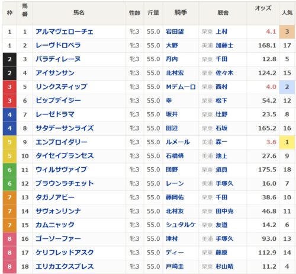Open horse カムニャック link

pos(55,225)
